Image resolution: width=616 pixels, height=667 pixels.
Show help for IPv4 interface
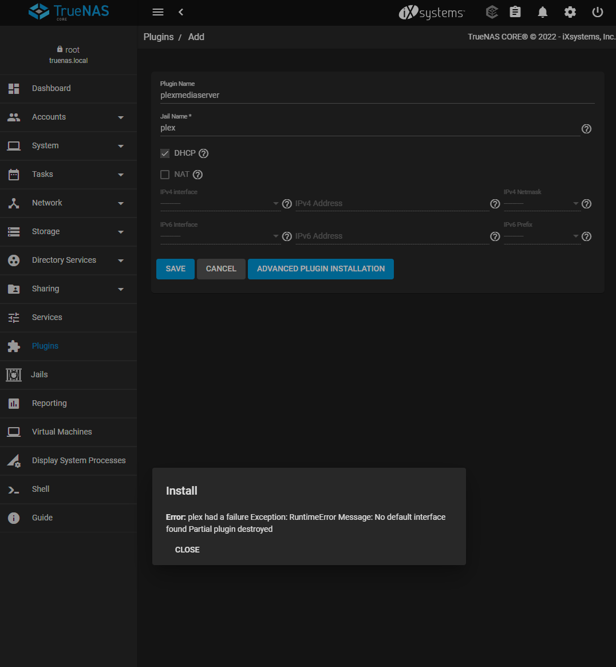tap(287, 204)
